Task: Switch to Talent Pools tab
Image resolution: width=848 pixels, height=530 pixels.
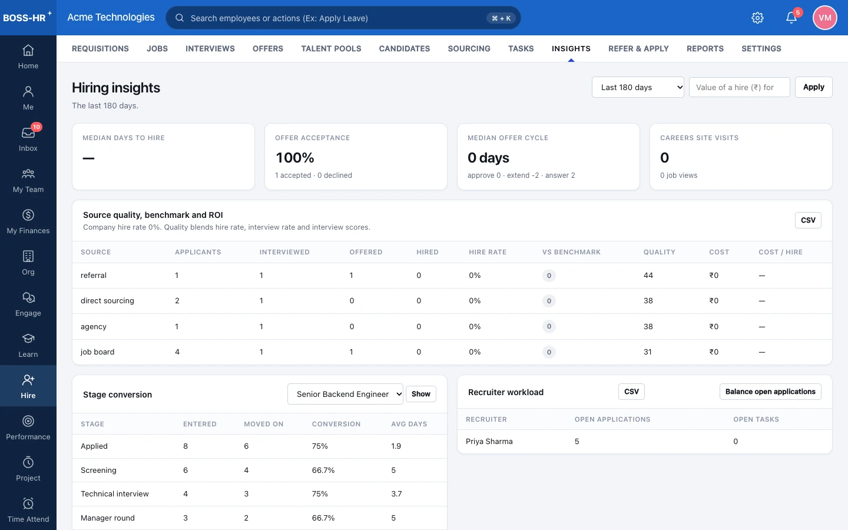Action: [331, 49]
